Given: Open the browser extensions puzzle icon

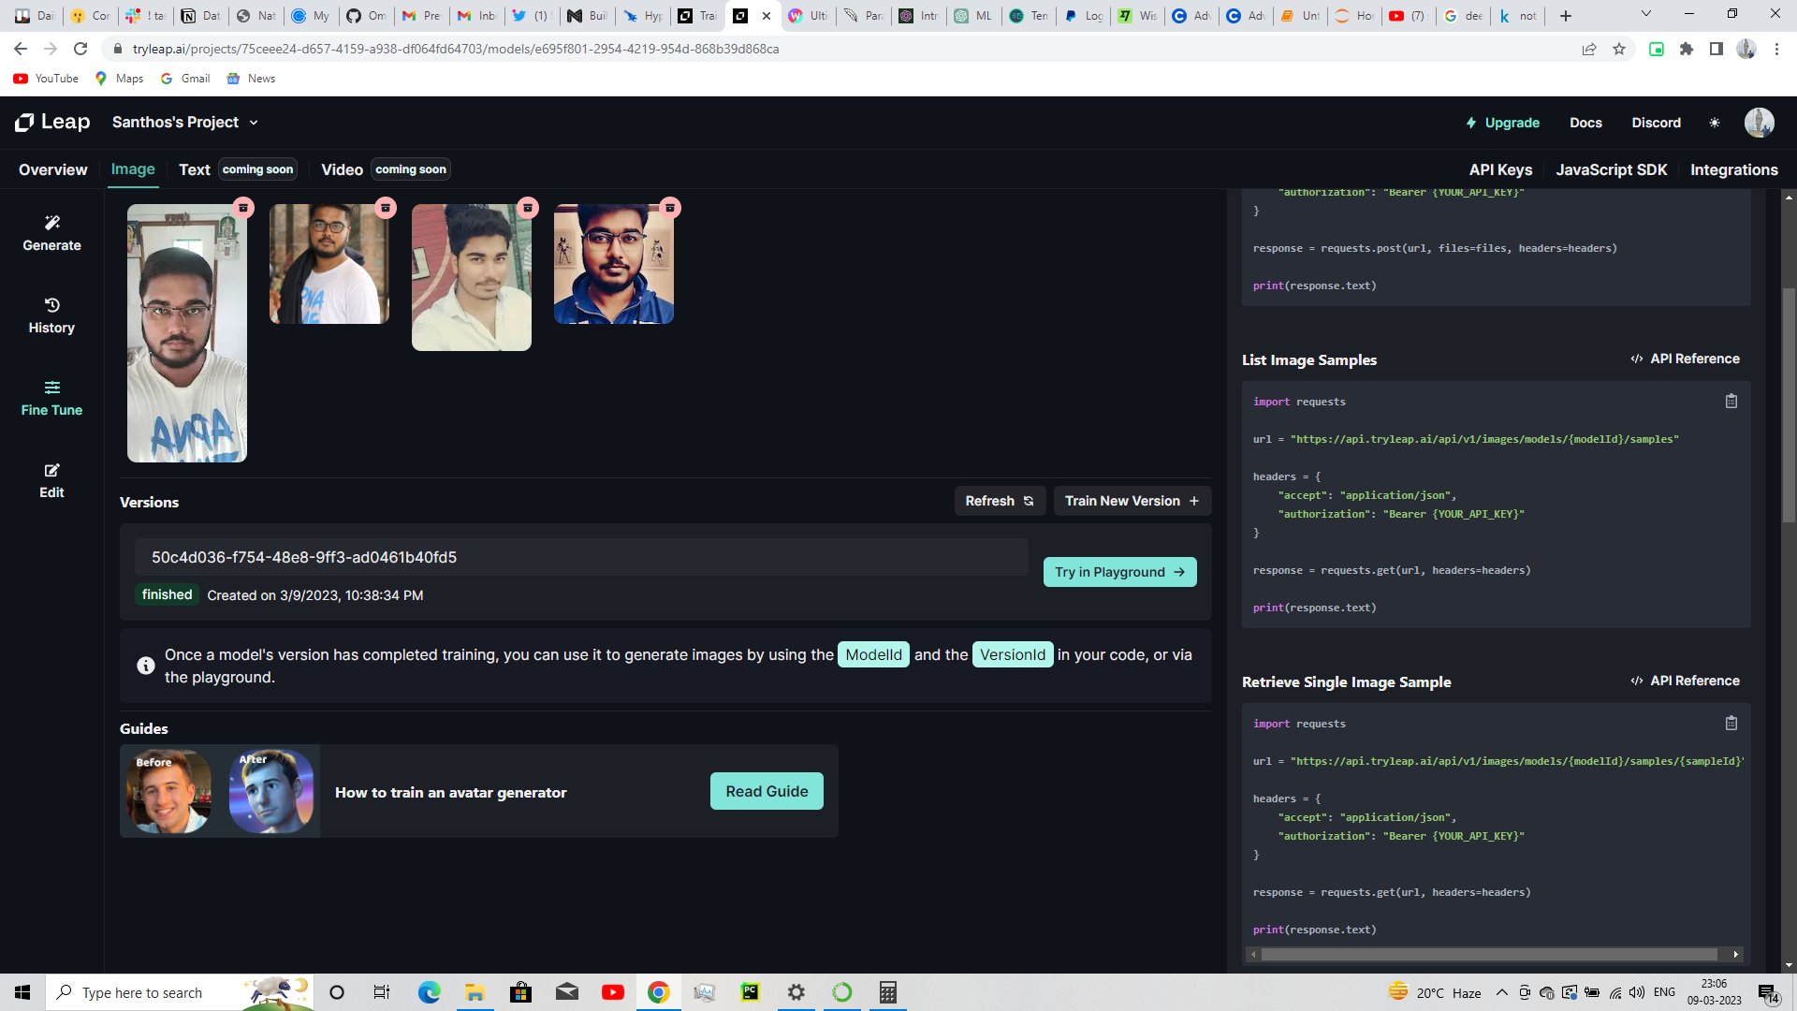Looking at the screenshot, I should tap(1687, 49).
